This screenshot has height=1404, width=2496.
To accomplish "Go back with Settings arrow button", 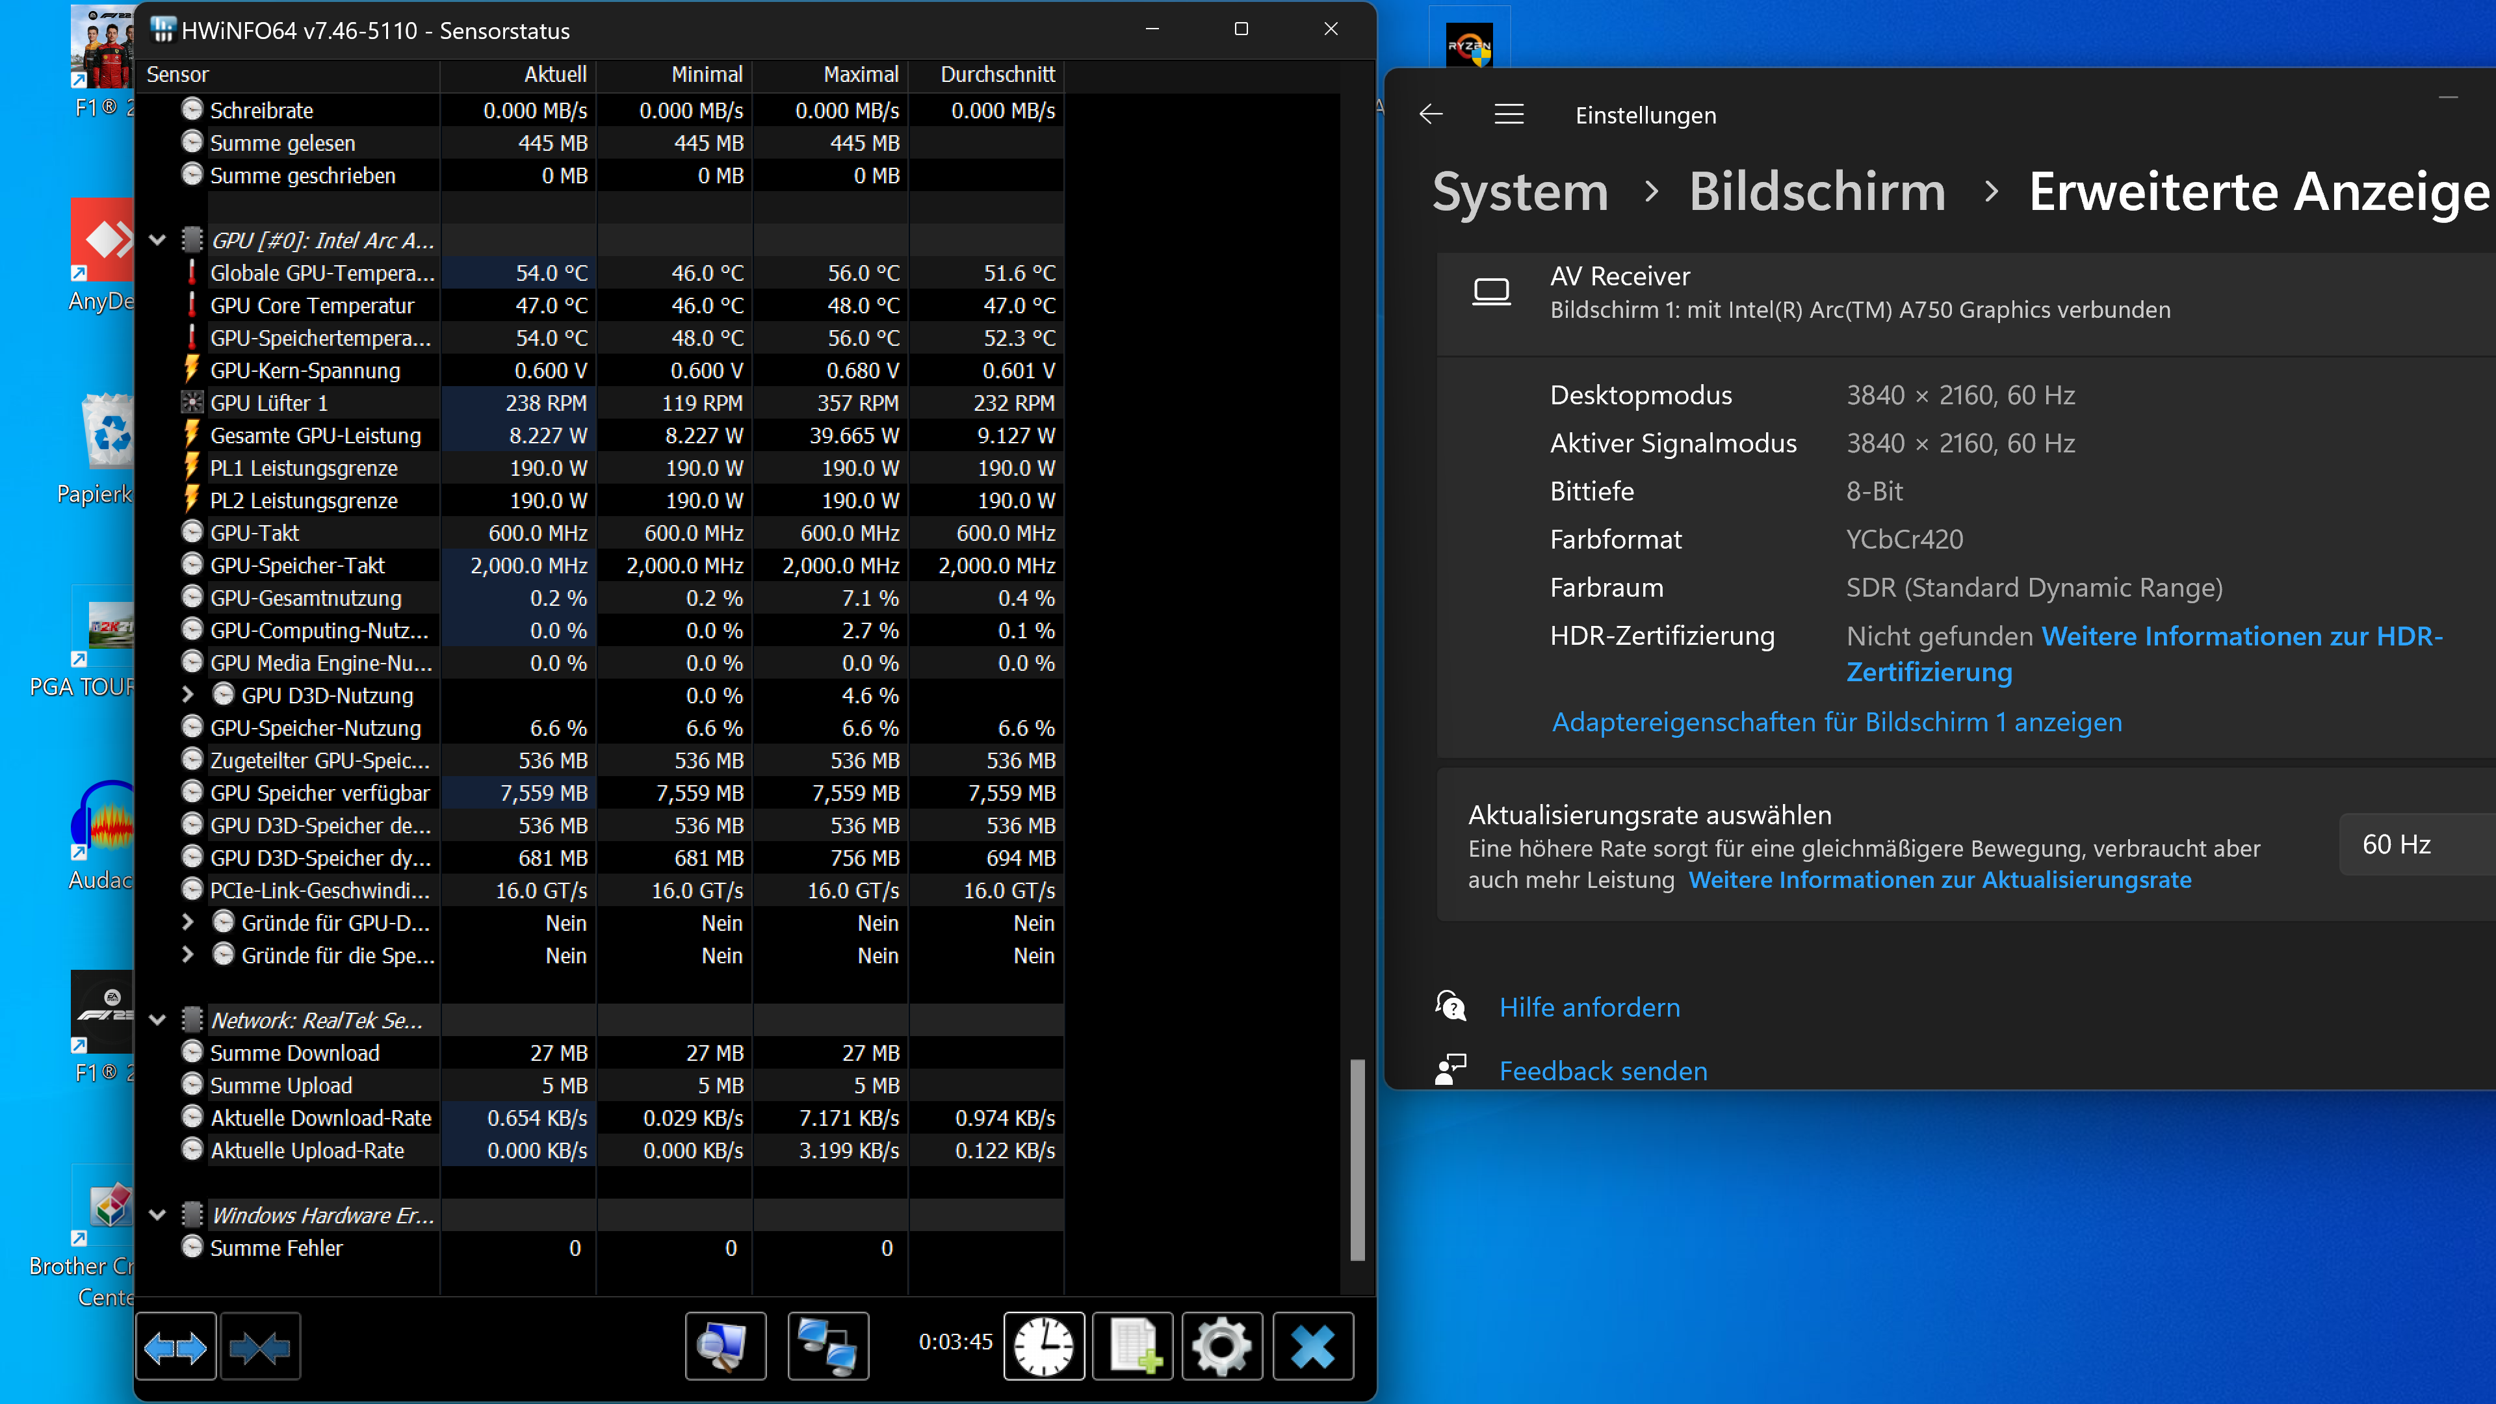I will coord(1431,114).
